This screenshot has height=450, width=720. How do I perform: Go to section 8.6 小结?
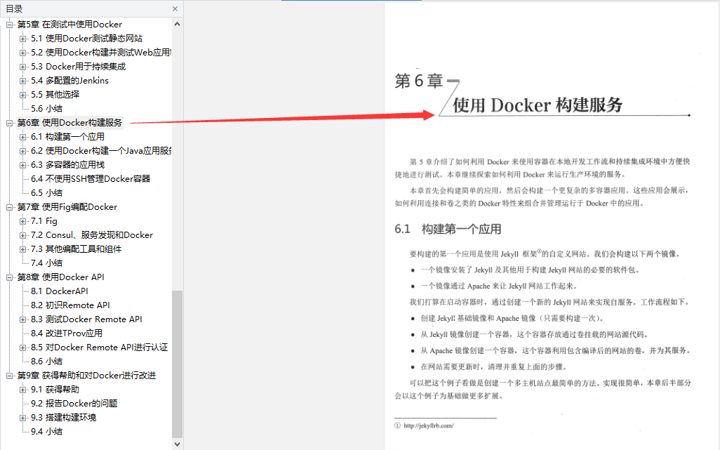pos(46,362)
